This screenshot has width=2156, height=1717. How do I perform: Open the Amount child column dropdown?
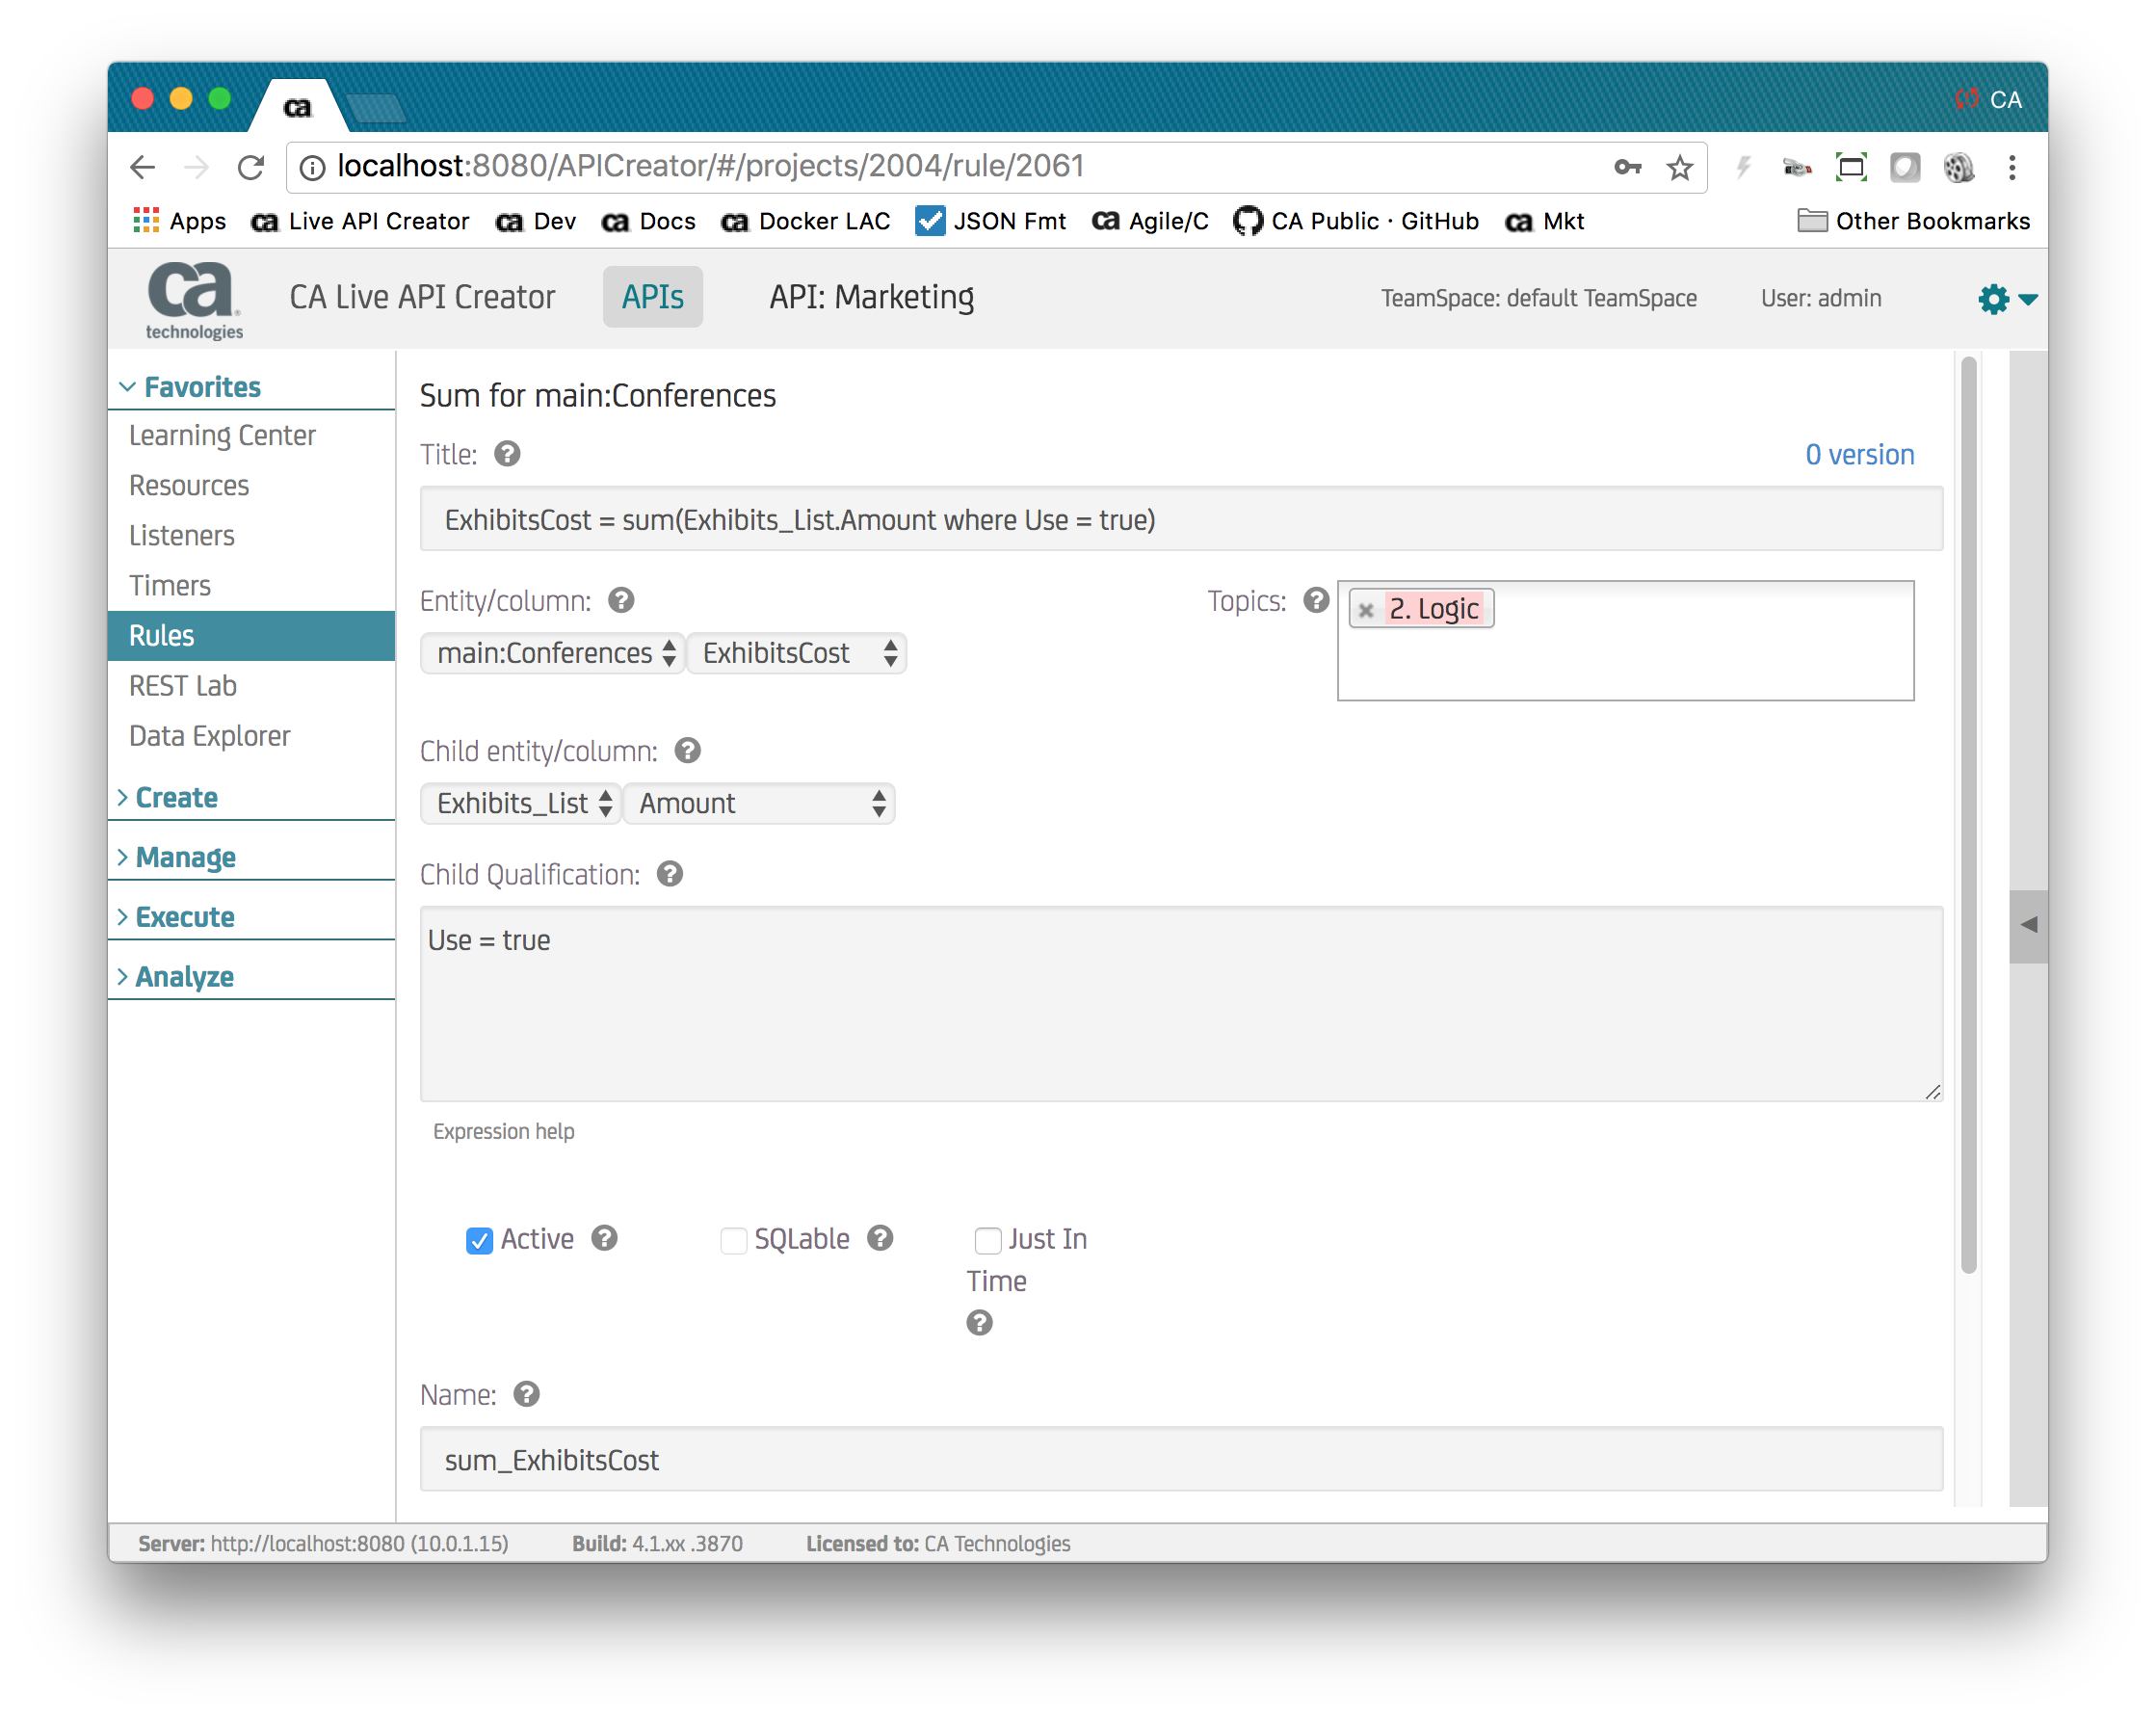759,803
